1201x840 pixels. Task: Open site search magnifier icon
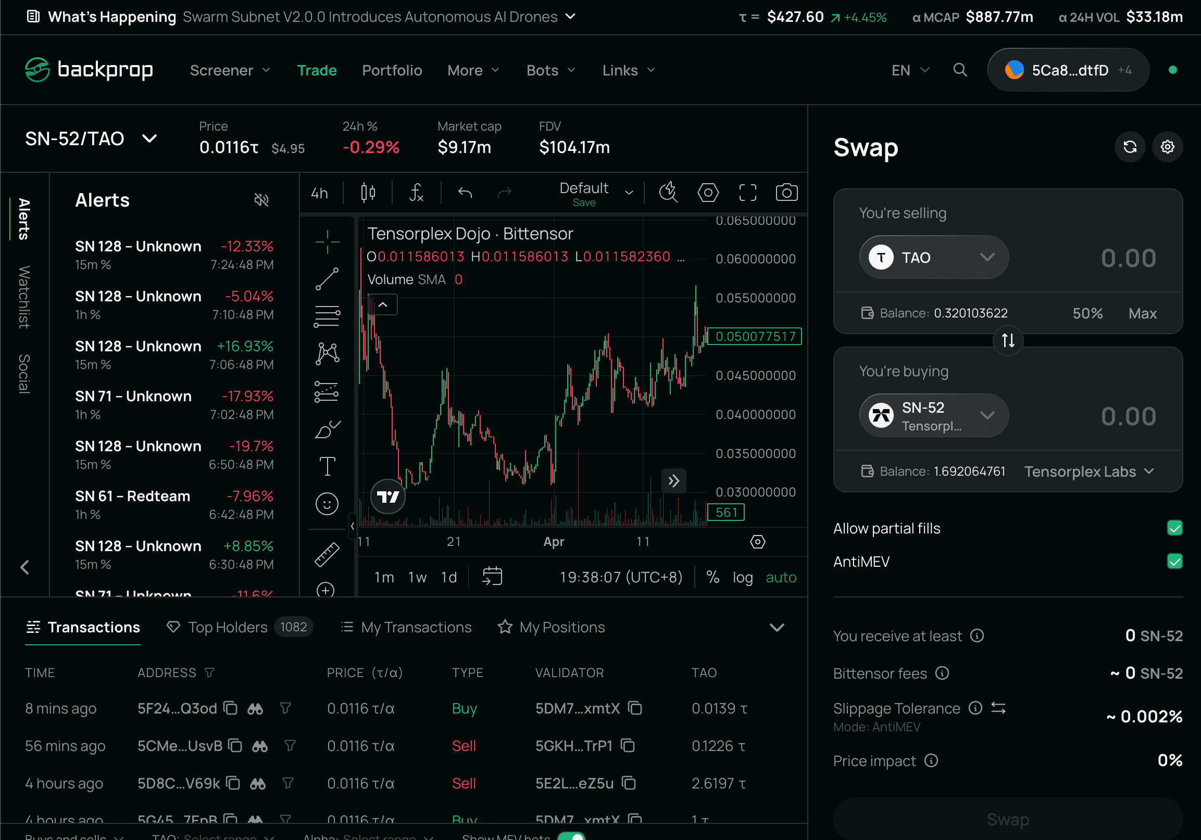click(960, 70)
